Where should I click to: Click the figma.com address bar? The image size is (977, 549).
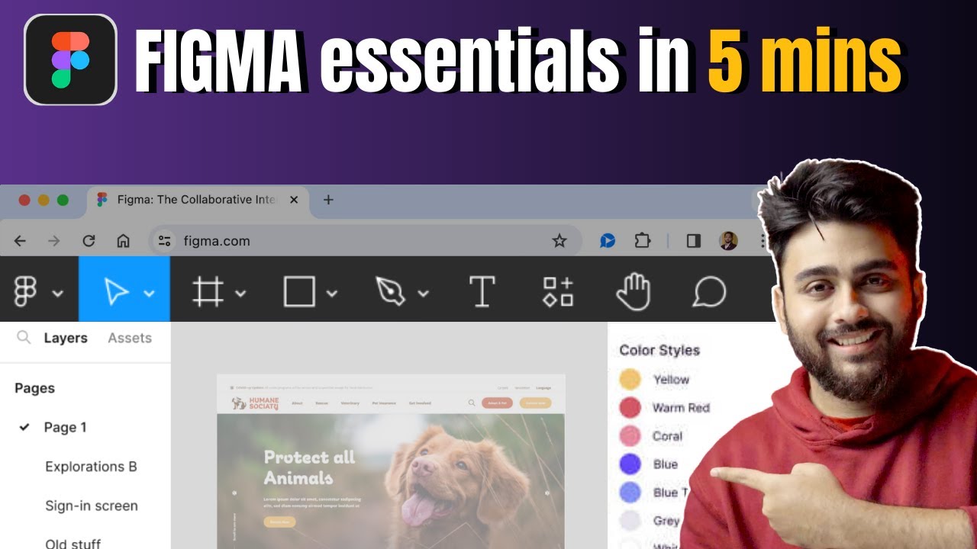click(365, 241)
